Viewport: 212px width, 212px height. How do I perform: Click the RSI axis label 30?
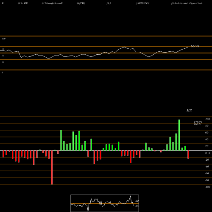[x=3, y=62]
